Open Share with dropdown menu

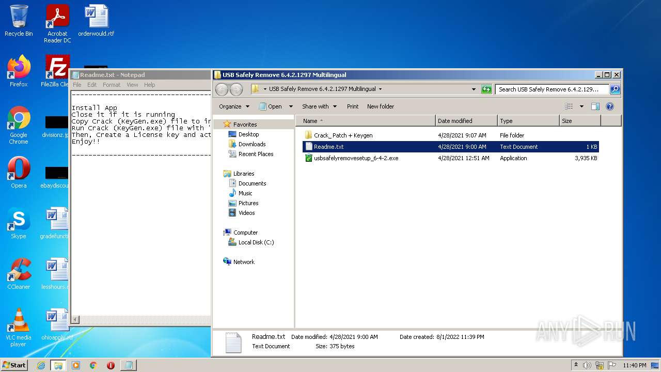coord(319,106)
